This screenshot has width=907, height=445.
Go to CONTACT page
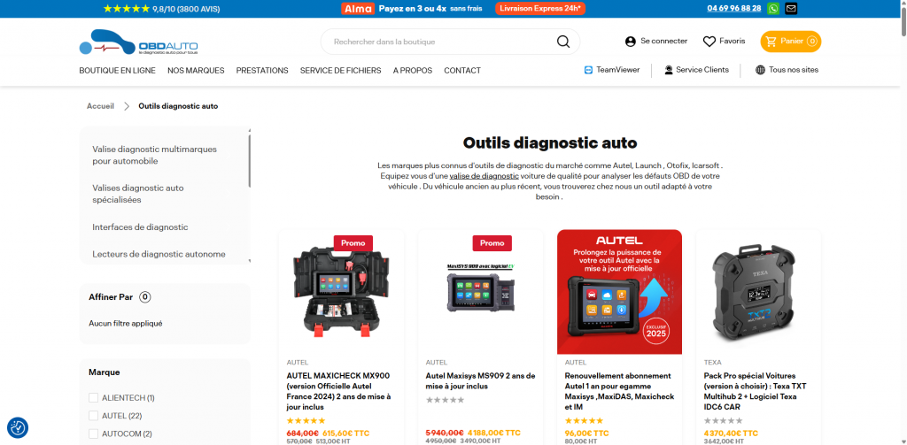pos(462,71)
